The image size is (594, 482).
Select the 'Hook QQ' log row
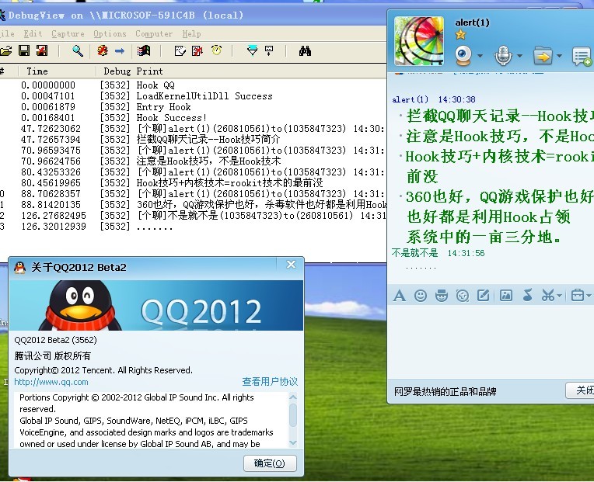193,85
